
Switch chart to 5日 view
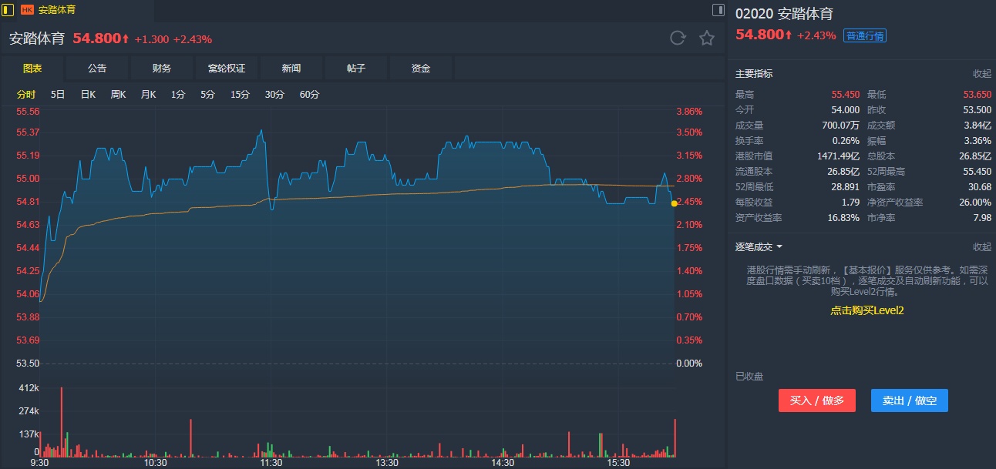58,95
